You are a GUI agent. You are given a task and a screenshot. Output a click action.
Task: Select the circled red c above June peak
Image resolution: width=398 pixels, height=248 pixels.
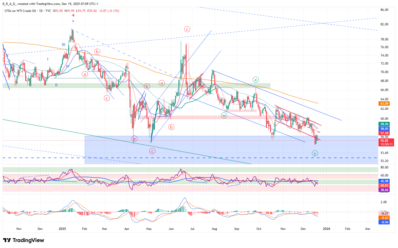point(187,29)
